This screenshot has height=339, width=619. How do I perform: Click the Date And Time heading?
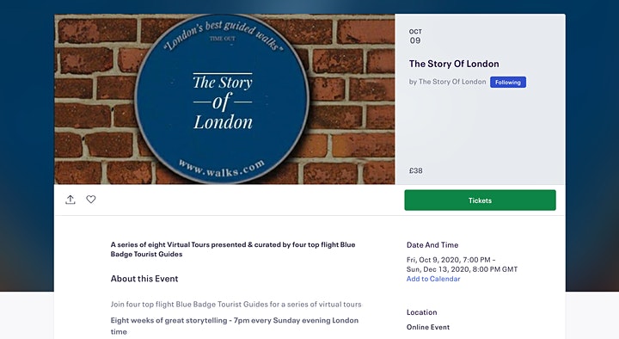coord(432,245)
